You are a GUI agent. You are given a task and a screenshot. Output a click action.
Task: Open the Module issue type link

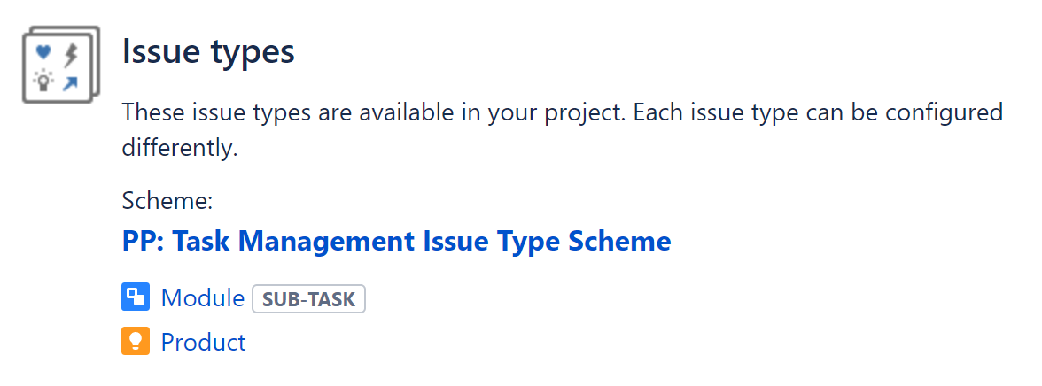(202, 298)
